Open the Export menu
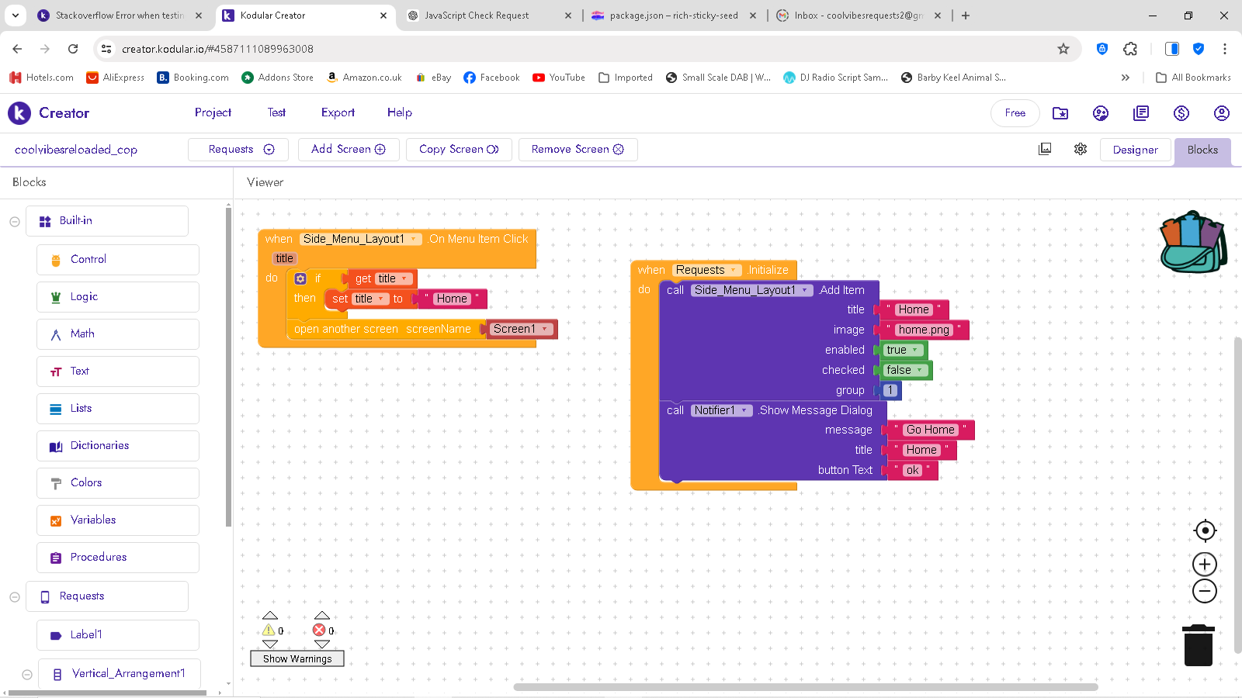Screen dimensions: 1242x698 pos(338,112)
